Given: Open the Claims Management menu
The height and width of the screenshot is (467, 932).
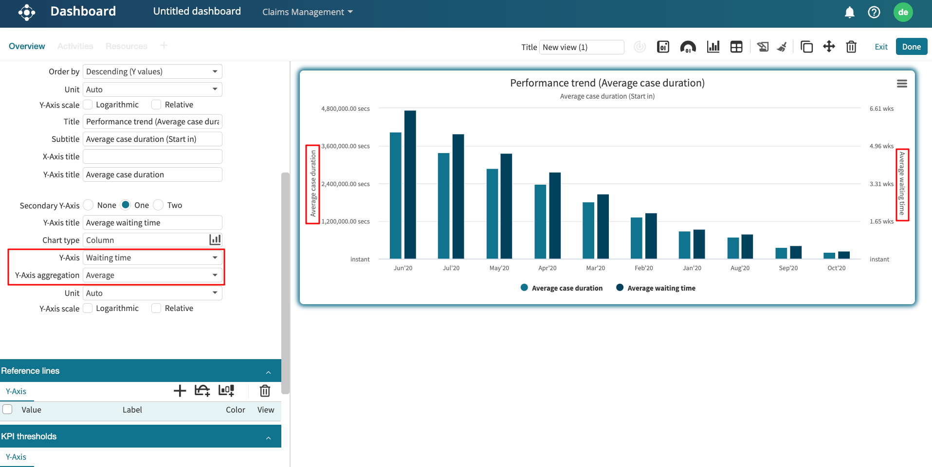Looking at the screenshot, I should pyautogui.click(x=307, y=12).
